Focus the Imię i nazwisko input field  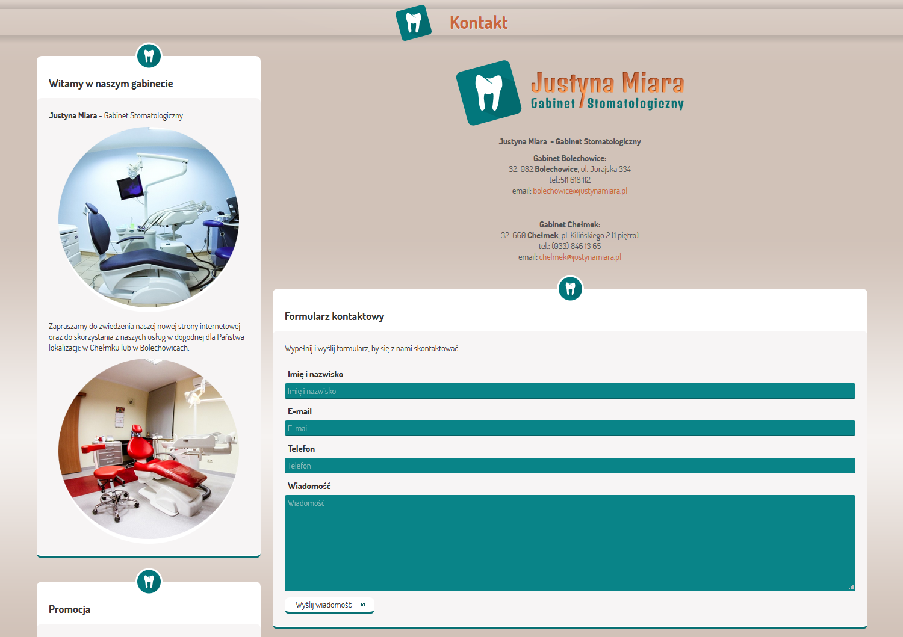tap(569, 391)
